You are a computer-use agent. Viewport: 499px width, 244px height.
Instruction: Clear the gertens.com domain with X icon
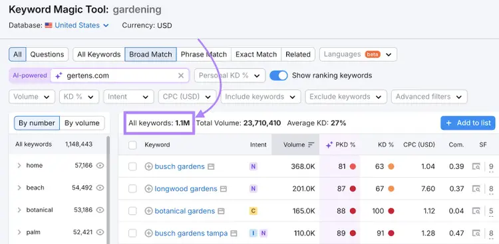[181, 76]
